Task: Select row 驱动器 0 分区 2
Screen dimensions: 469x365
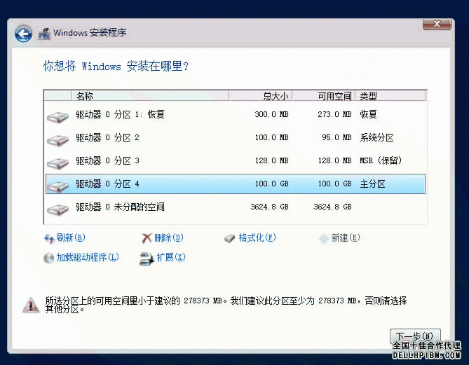Action: (x=236, y=137)
